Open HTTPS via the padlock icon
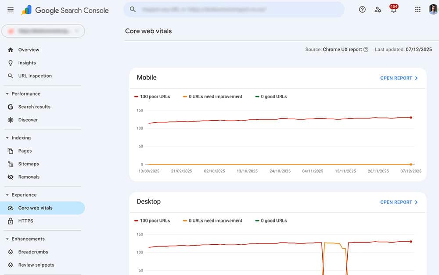 [x=10, y=221]
